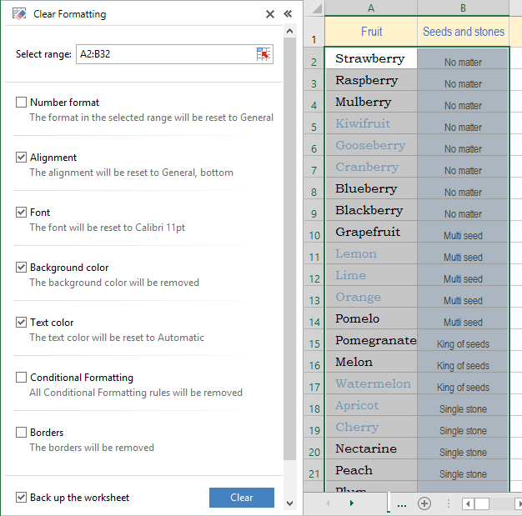Enable the Conditional Formatting checkbox
The image size is (522, 516).
coord(22,377)
